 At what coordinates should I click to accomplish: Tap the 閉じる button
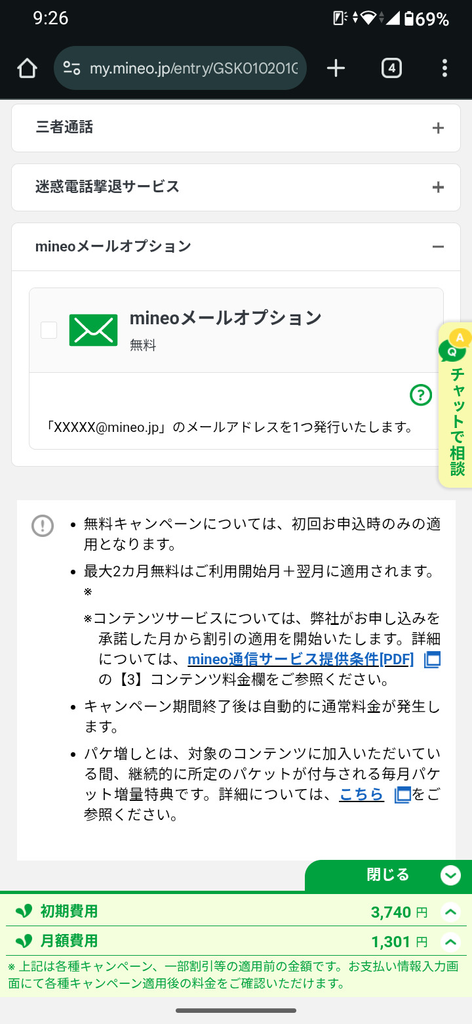(x=388, y=875)
